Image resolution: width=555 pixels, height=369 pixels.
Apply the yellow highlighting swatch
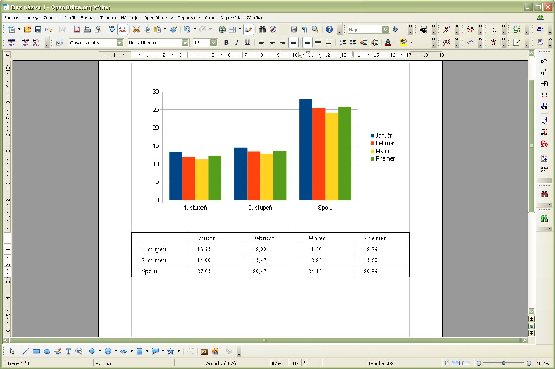(x=403, y=42)
